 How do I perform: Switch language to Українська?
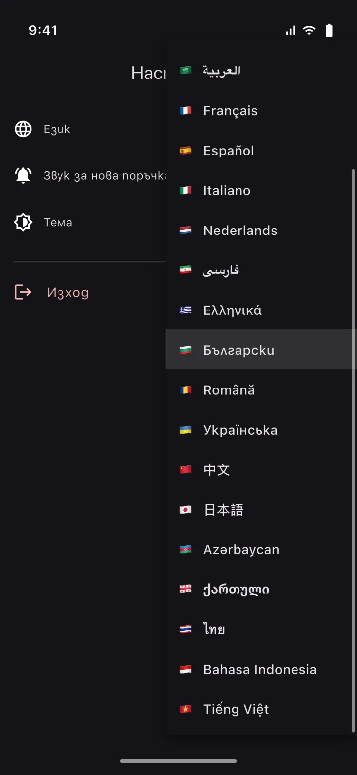pos(260,430)
